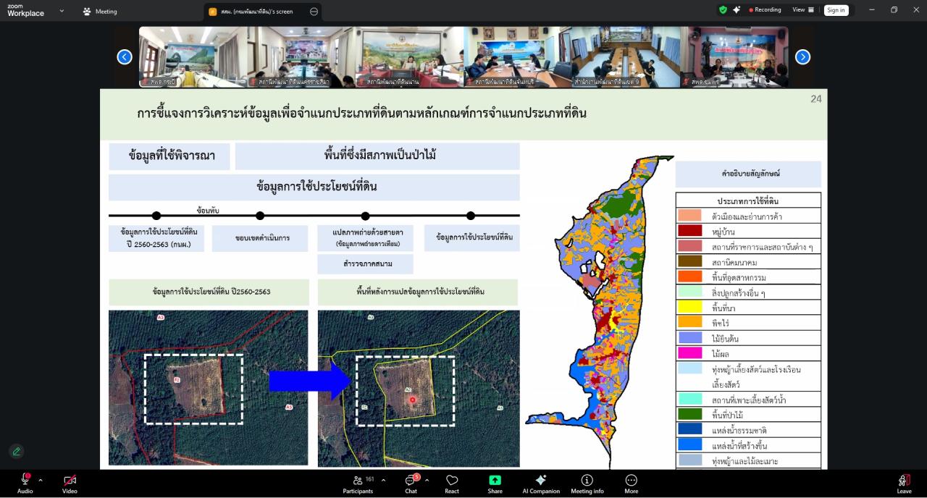Click the Sign in button
The image size is (927, 498).
click(836, 10)
